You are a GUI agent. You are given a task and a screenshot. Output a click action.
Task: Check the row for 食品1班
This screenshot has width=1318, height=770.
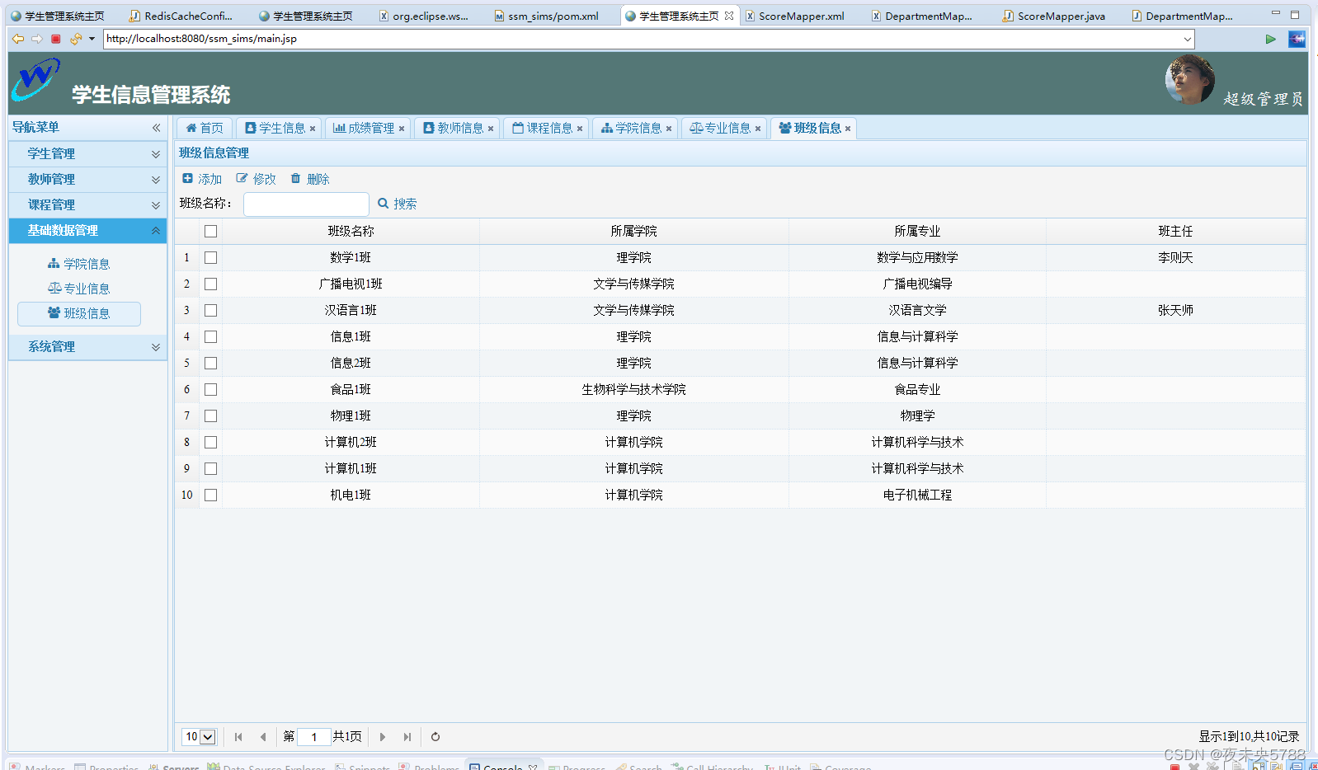[x=210, y=390]
